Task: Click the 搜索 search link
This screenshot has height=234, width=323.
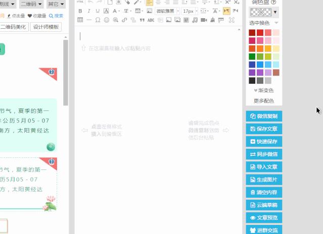Action: 56,16
